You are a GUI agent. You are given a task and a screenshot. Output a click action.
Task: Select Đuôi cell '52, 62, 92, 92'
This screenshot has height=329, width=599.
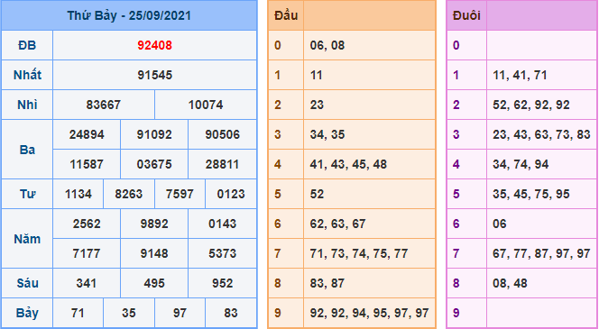[x=541, y=105]
